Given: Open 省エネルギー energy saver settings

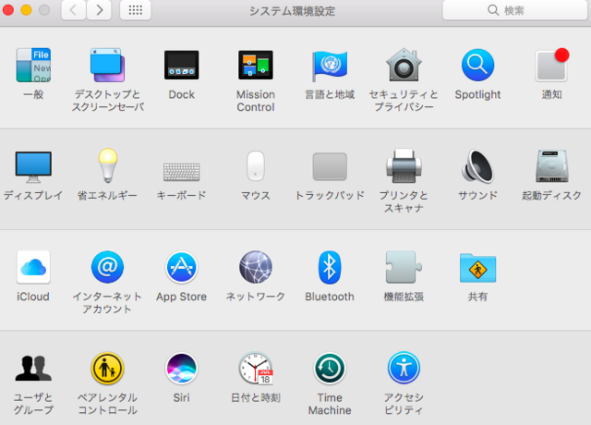Looking at the screenshot, I should pos(107,167).
